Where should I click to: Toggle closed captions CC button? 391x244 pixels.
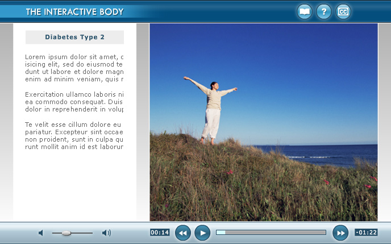pos(343,12)
